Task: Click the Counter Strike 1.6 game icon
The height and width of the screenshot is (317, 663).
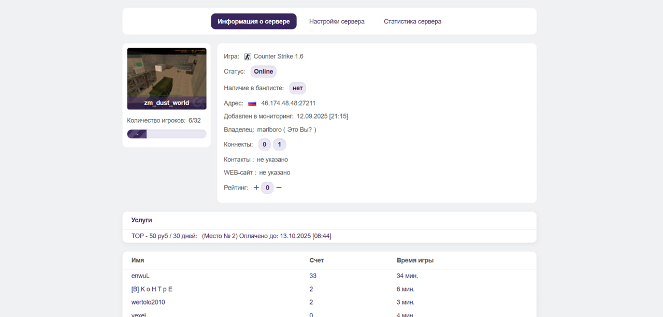Action: click(248, 56)
